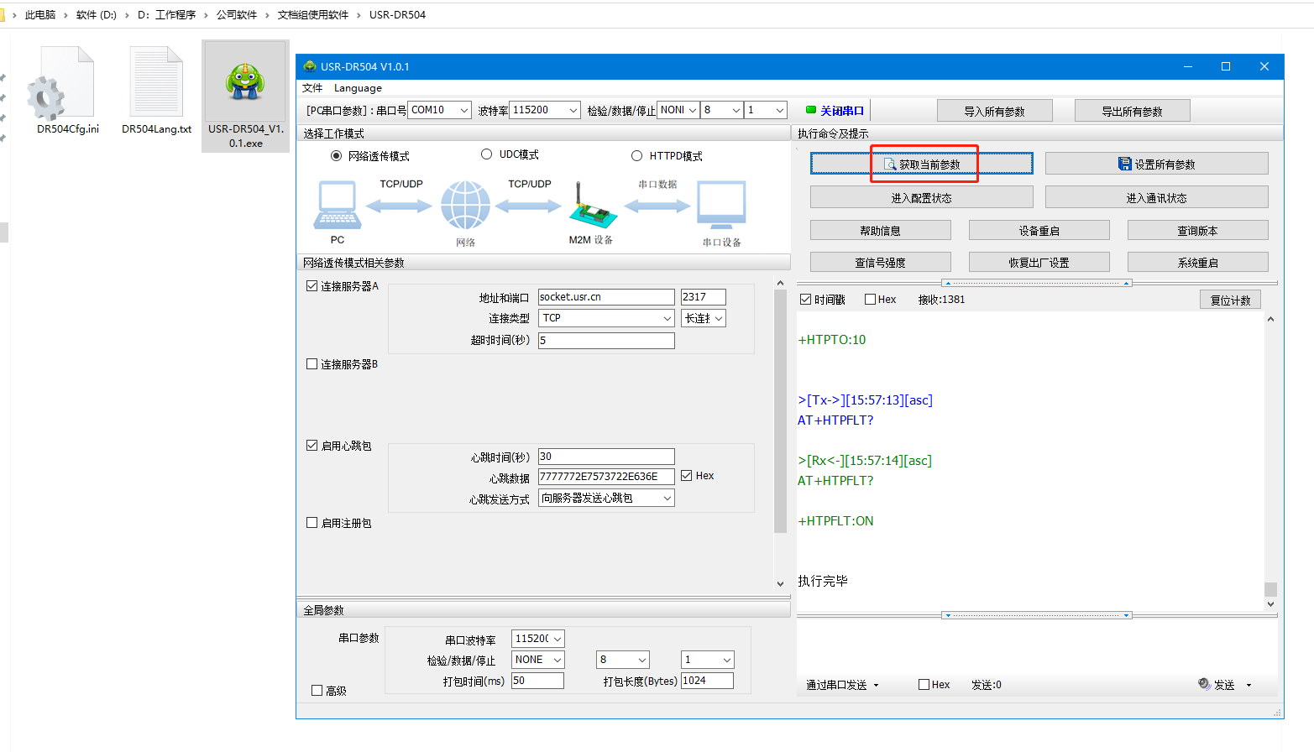Open the 文件 menu
Image resolution: width=1314 pixels, height=752 pixels.
coord(312,88)
